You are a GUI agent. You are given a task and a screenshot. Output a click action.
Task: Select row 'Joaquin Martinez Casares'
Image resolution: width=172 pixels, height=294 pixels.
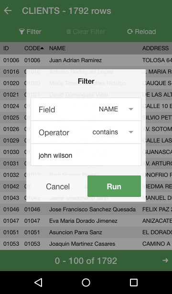(x=86, y=244)
